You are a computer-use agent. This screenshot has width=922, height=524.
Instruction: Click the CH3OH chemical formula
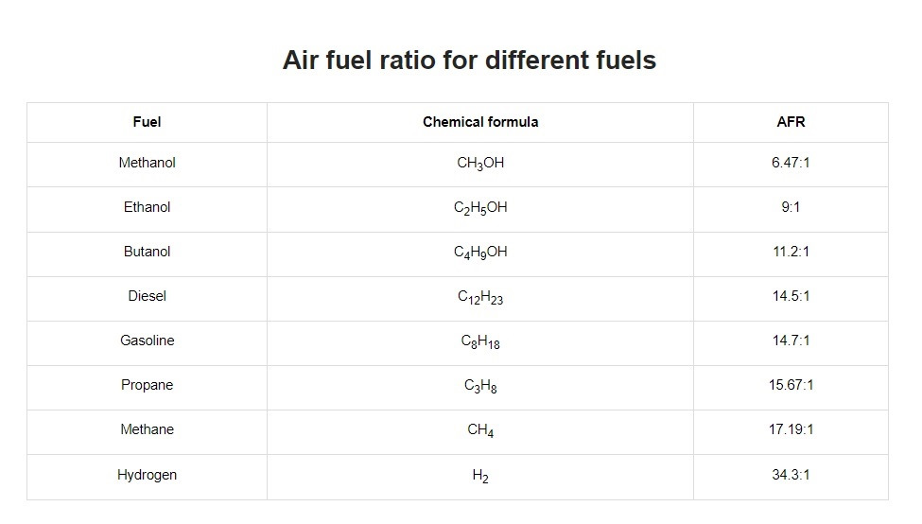point(480,164)
